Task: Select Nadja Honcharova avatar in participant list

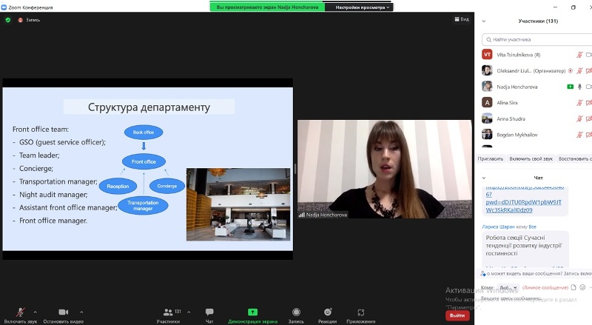Action: [x=487, y=86]
